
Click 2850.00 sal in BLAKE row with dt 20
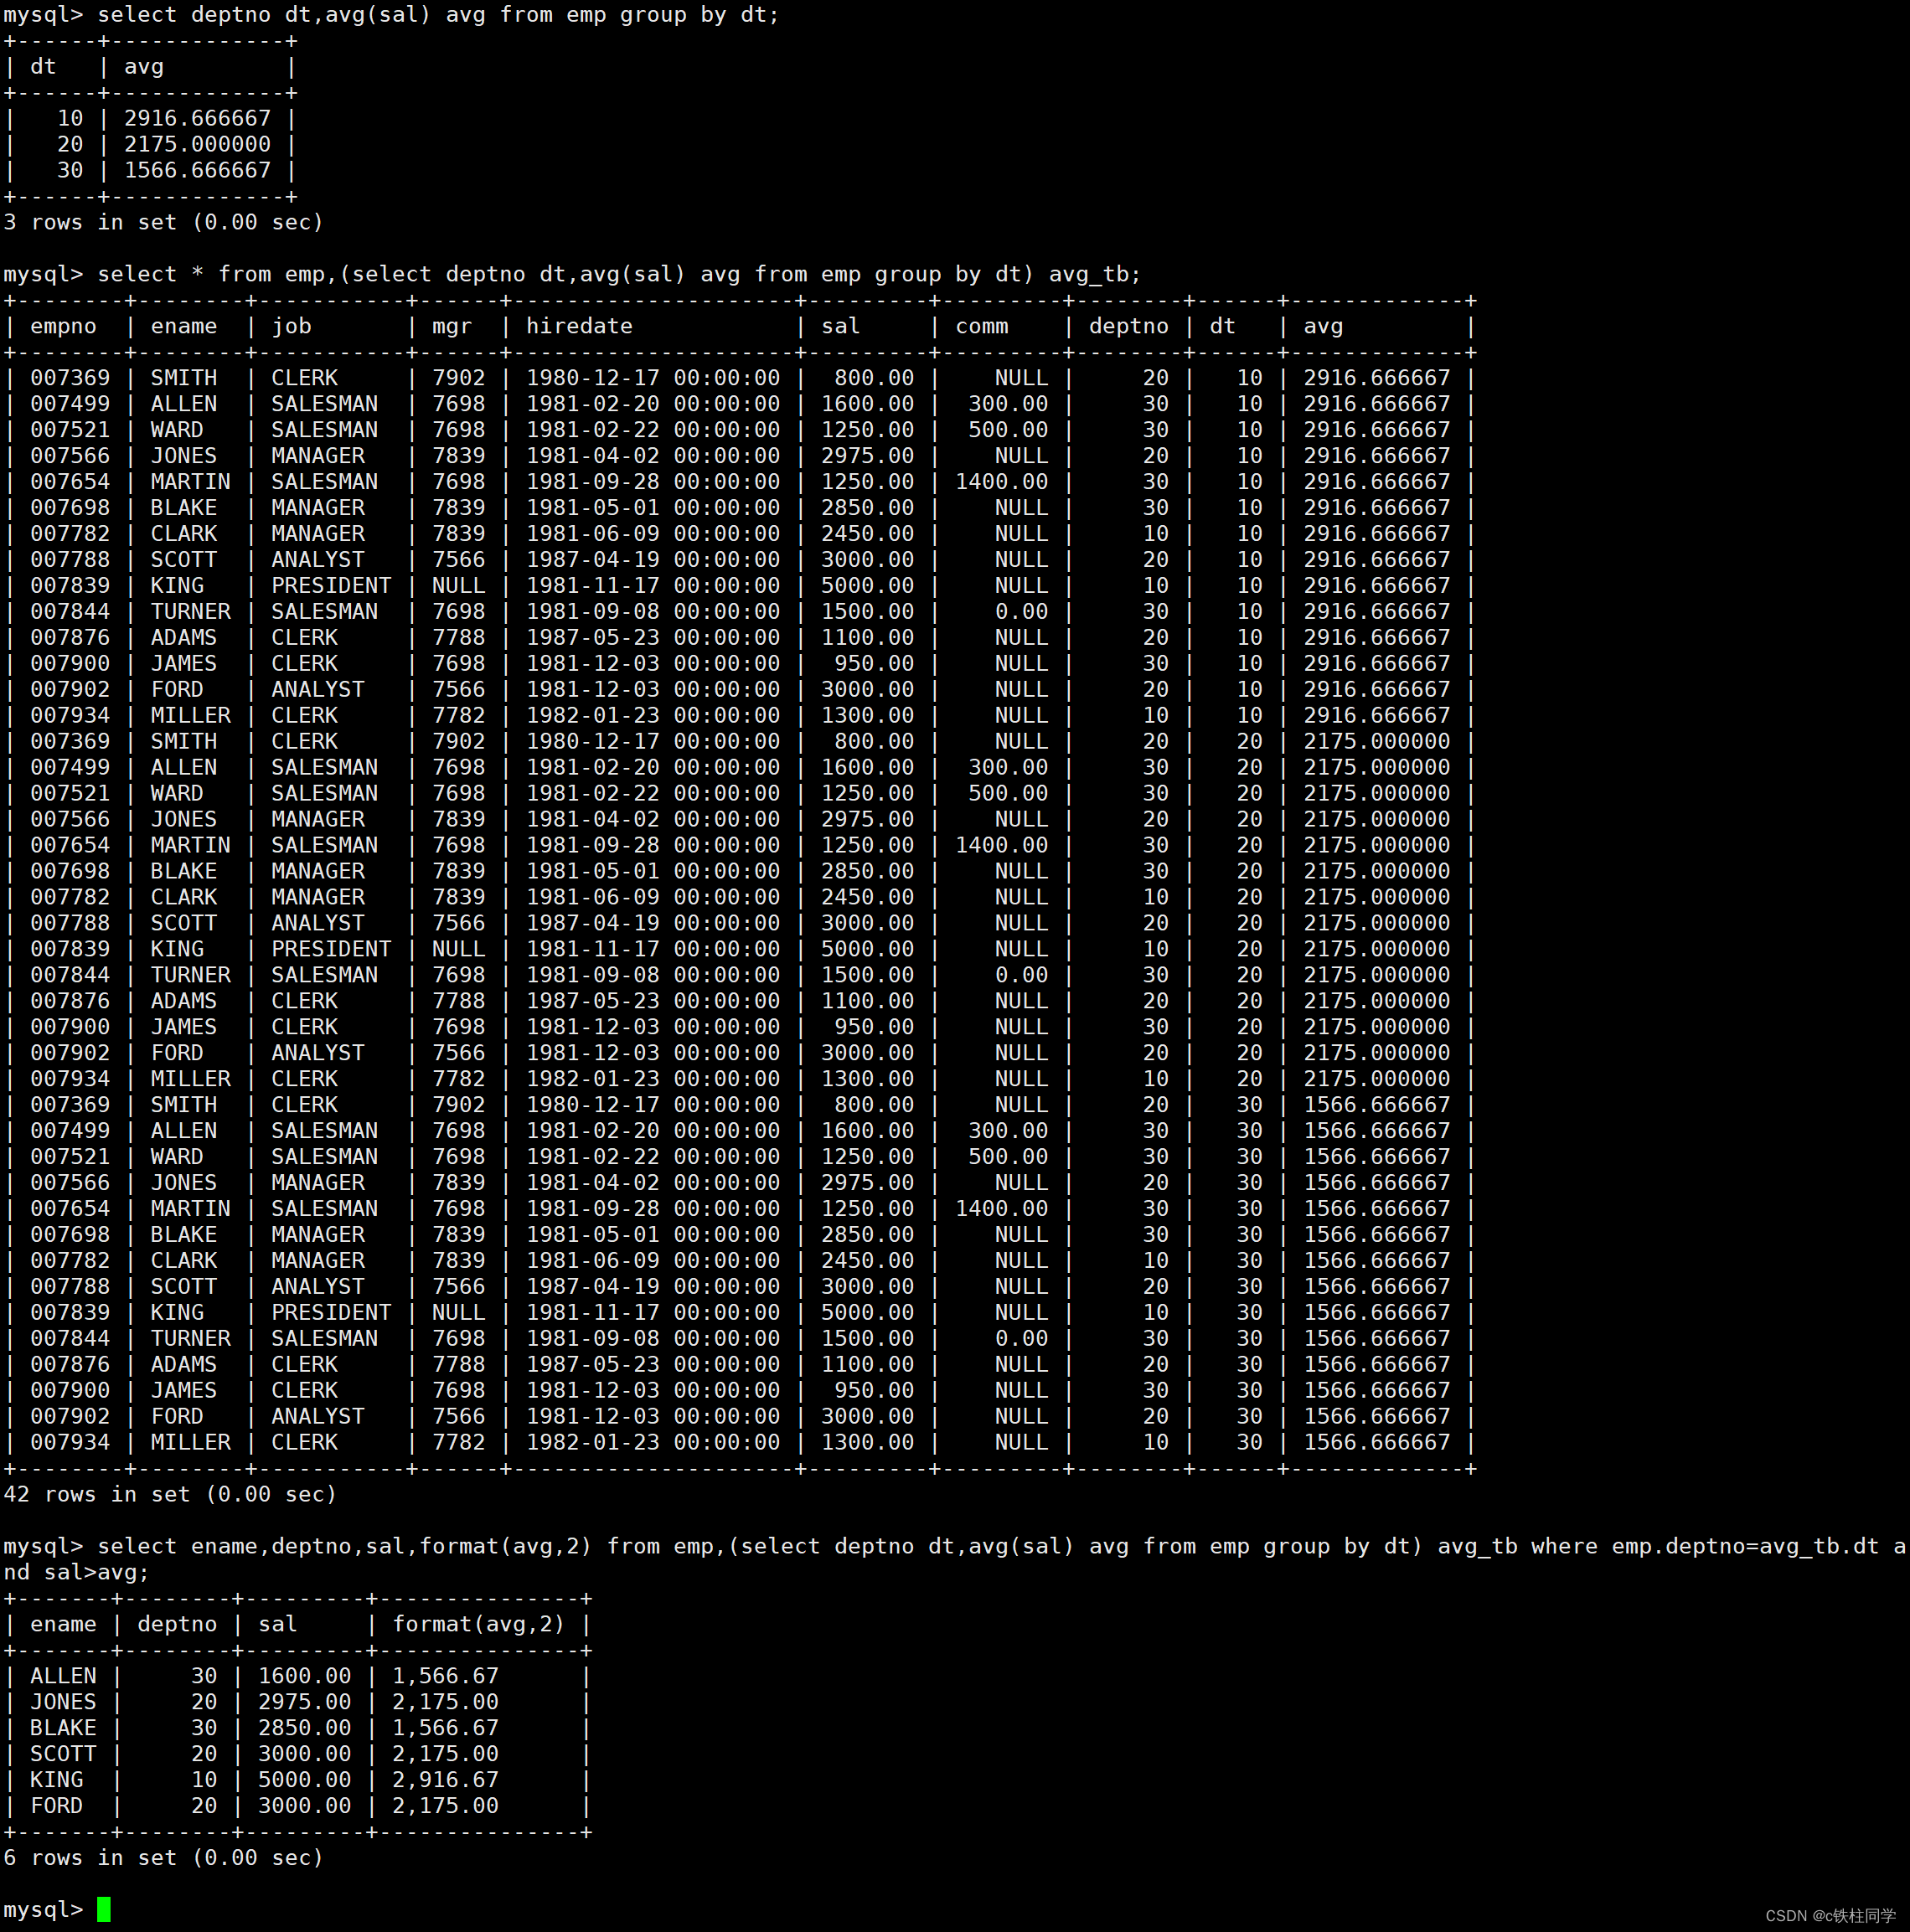tap(867, 871)
